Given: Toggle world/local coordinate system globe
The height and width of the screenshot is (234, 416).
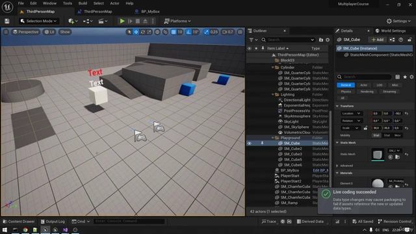Looking at the screenshot, I should click(157, 32).
